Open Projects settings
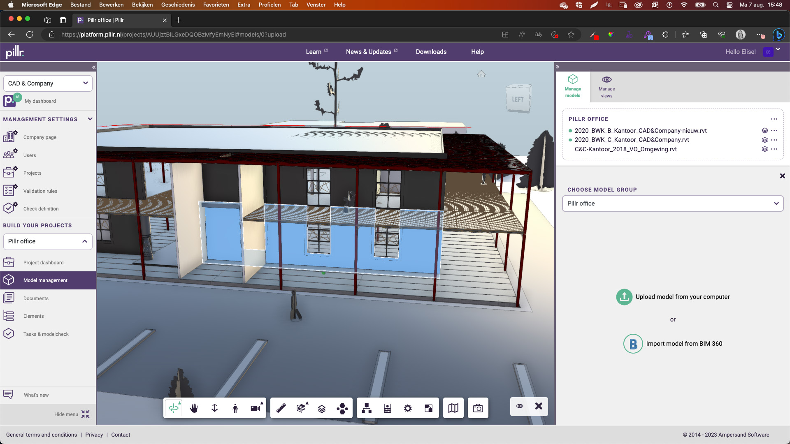The image size is (790, 444). click(x=33, y=173)
